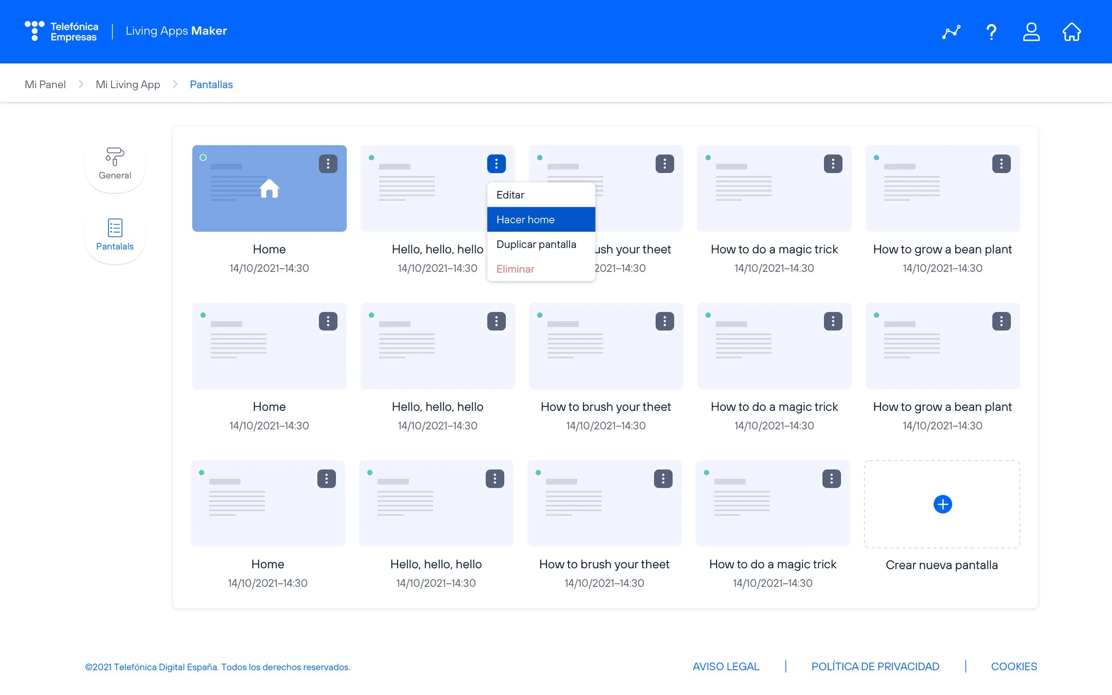Choose Duplicar pantalla in the open menu
The image size is (1112, 695).
(x=536, y=244)
